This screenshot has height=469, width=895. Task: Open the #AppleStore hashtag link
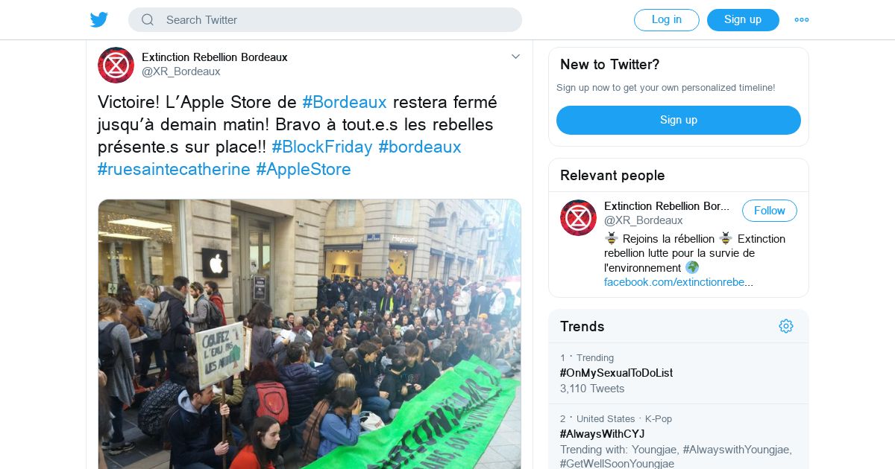coord(304,169)
